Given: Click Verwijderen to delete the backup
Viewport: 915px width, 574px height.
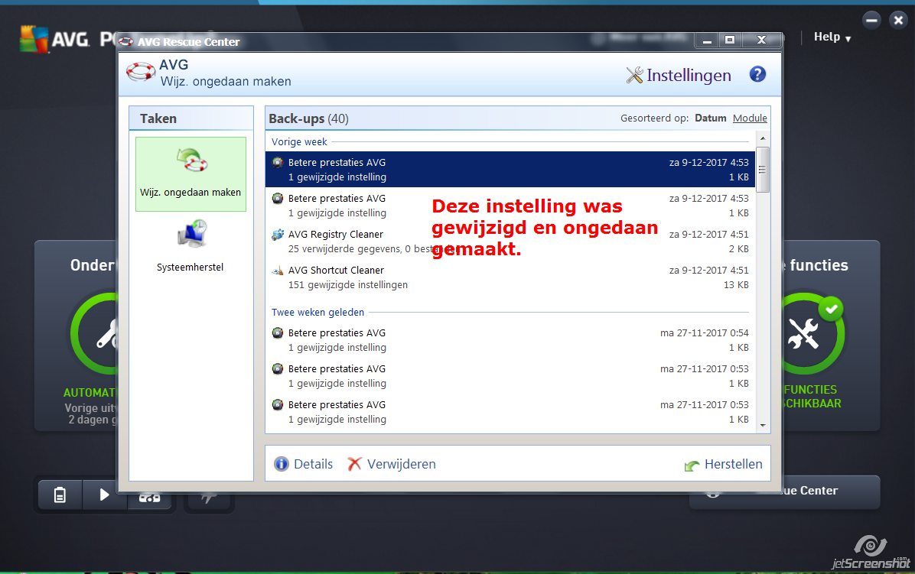Looking at the screenshot, I should click(x=392, y=464).
